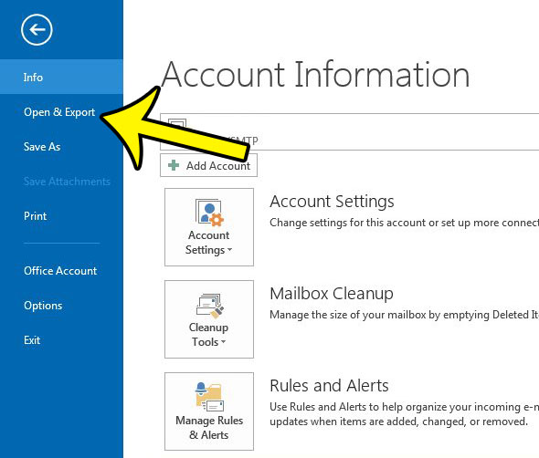Open the account selector dropdown box
The image size is (539, 458).
349,132
